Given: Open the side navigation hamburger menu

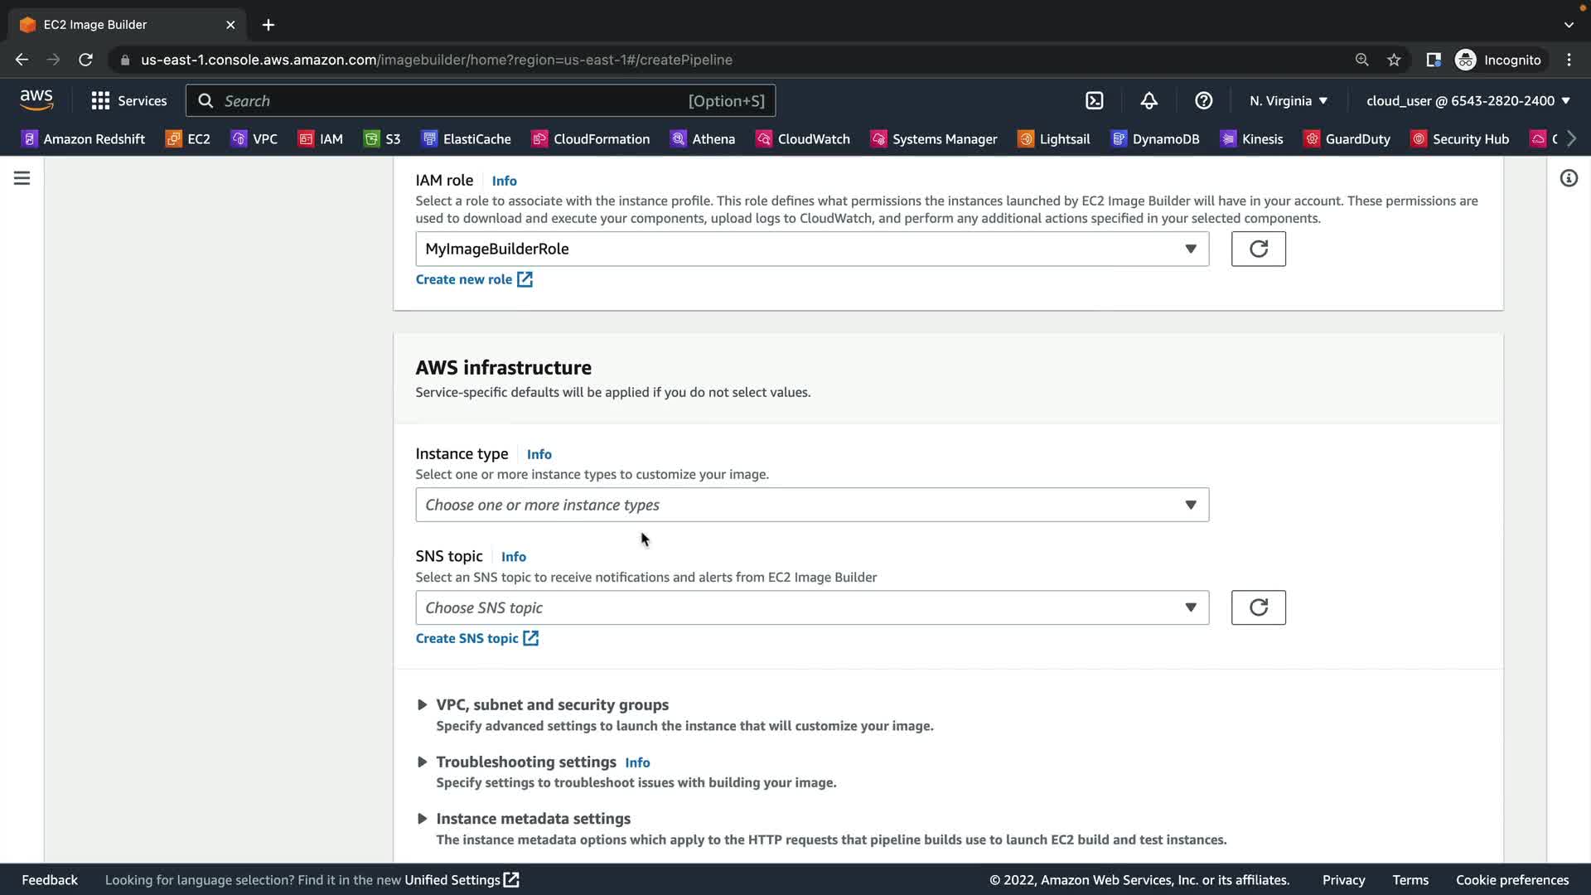Looking at the screenshot, I should 22,178.
